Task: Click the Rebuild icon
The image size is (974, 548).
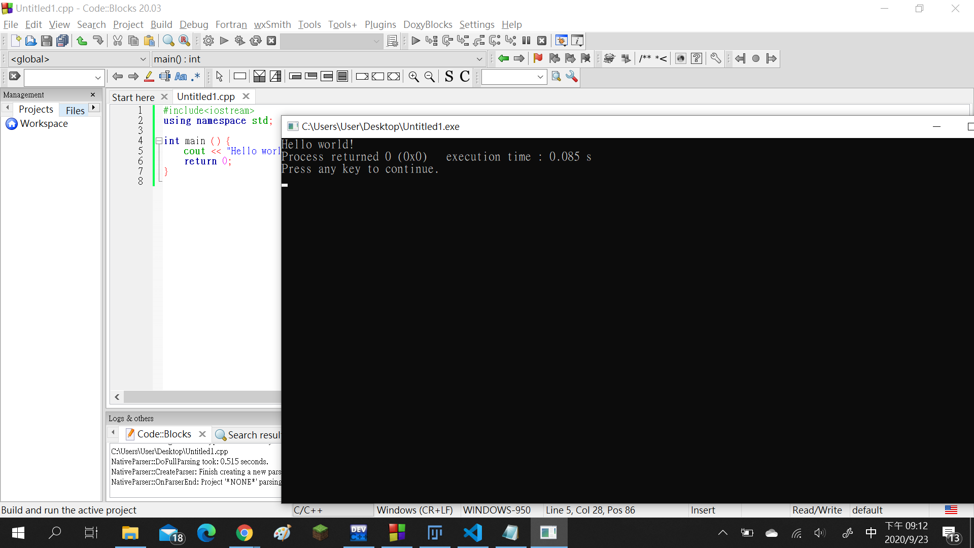Action: (256, 41)
